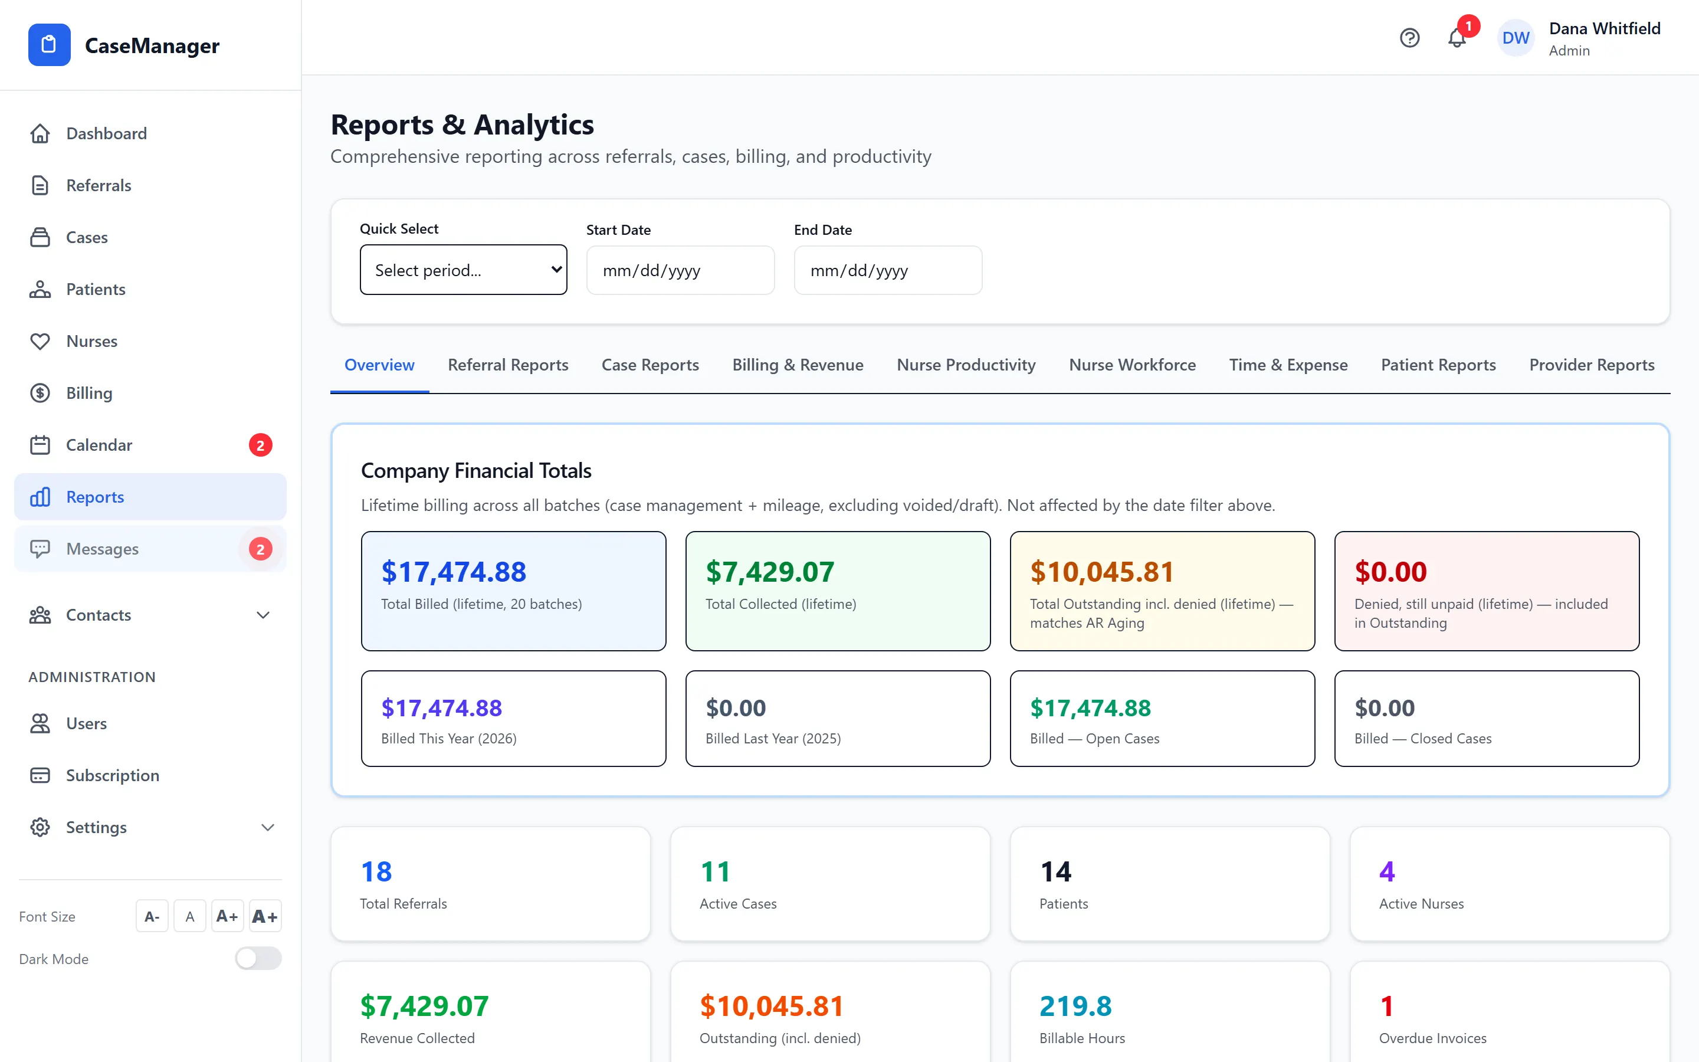Image resolution: width=1699 pixels, height=1062 pixels.
Task: Click the Contacts group icon
Action: pyautogui.click(x=40, y=615)
